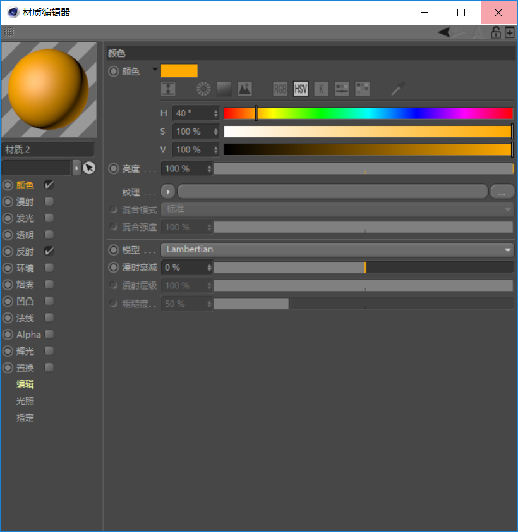Enable the 发光 channel checkbox
Image resolution: width=518 pixels, height=532 pixels.
coord(49,218)
